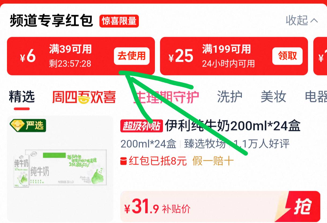The image size is (327, 223).
Task: Tap the 红包已抵8元 red packet icon
Action: point(124,161)
